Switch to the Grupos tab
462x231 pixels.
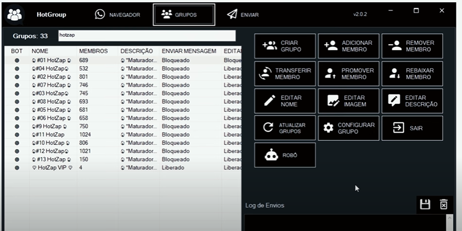point(184,15)
